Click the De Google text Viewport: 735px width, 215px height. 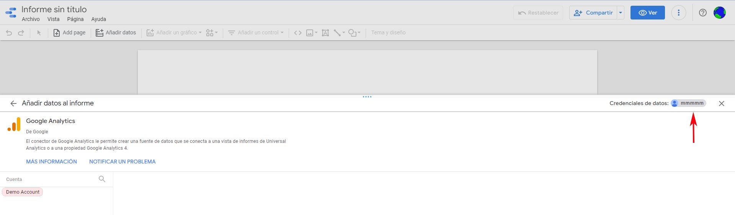[x=37, y=132]
